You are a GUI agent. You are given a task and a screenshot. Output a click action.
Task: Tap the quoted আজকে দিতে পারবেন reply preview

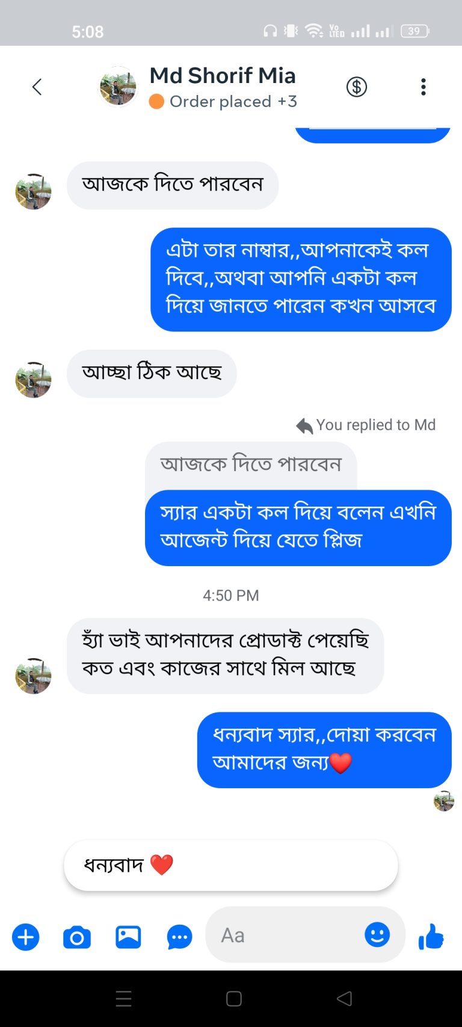[x=251, y=464]
